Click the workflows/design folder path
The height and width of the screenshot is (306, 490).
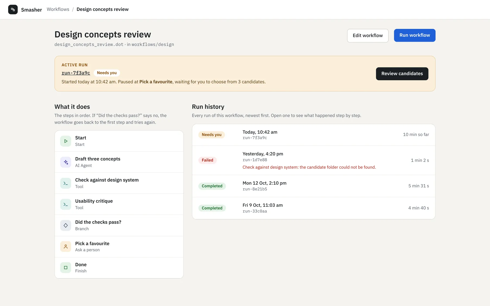153,44
